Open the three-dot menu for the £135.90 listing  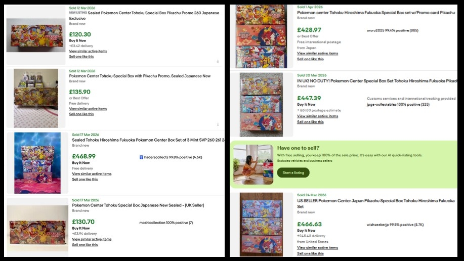point(218,124)
